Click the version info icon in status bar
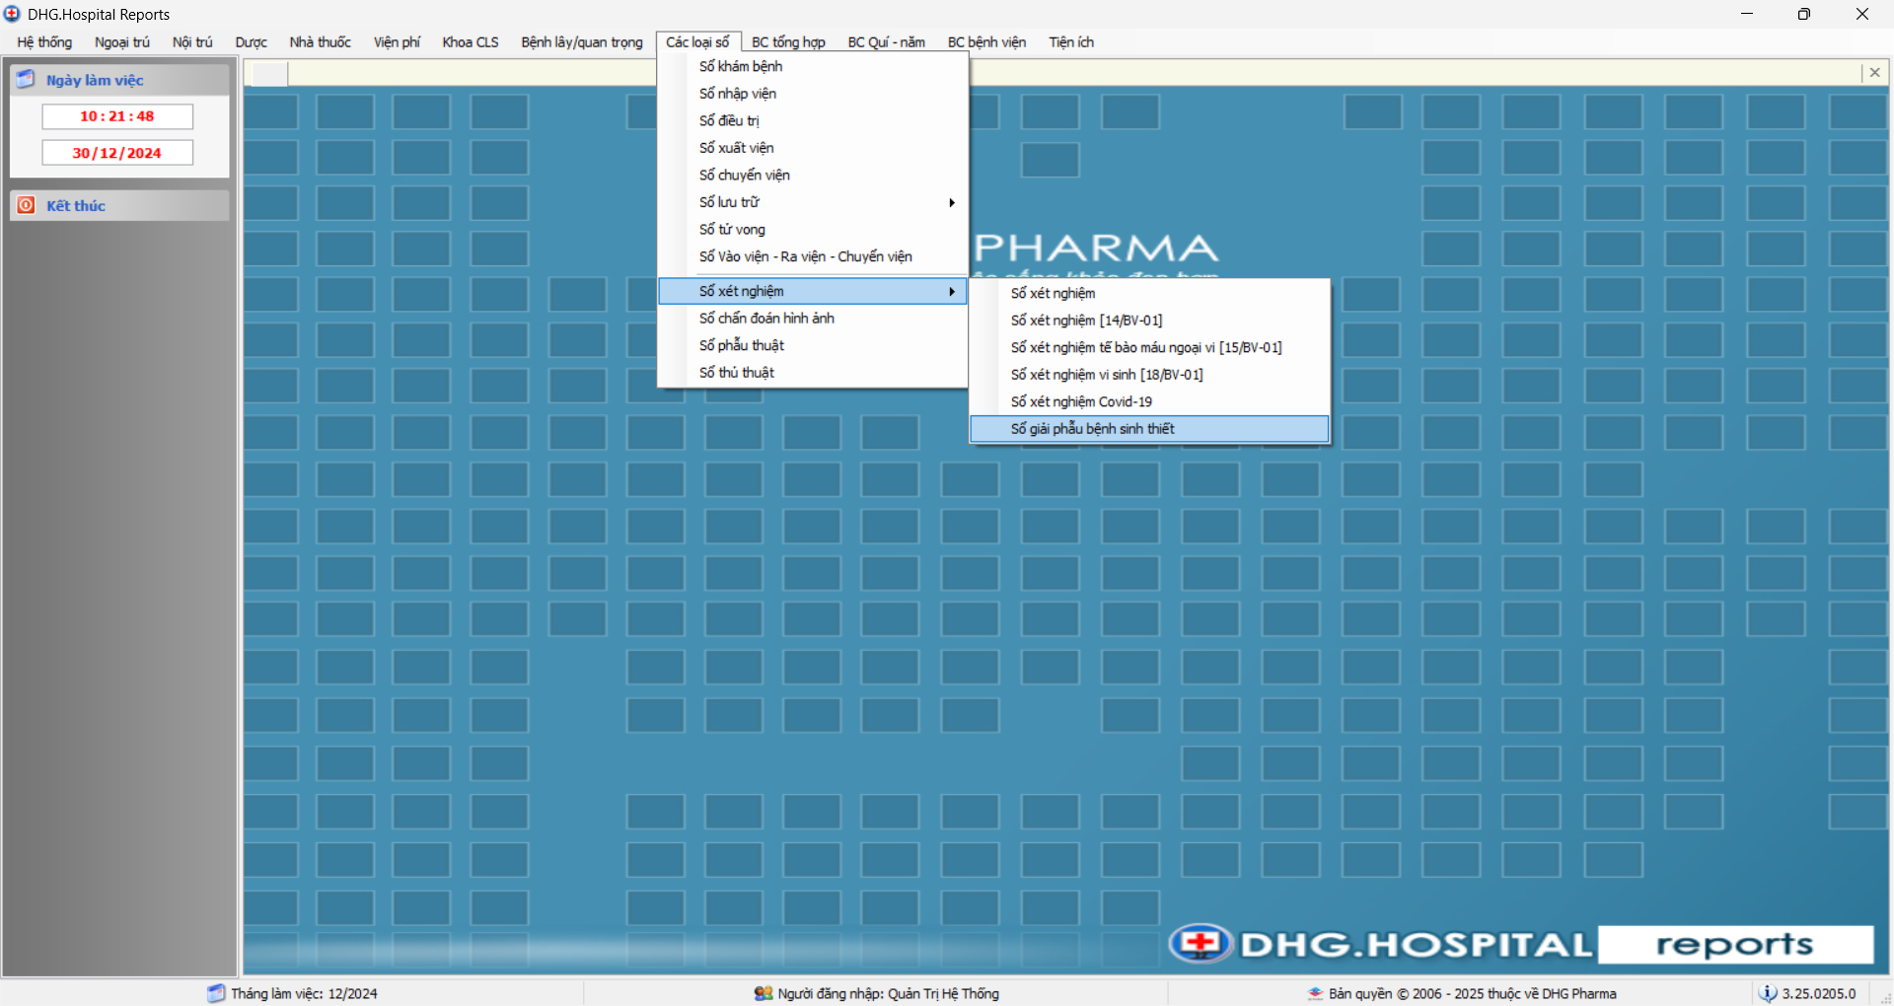The height and width of the screenshot is (1006, 1894). 1768,993
